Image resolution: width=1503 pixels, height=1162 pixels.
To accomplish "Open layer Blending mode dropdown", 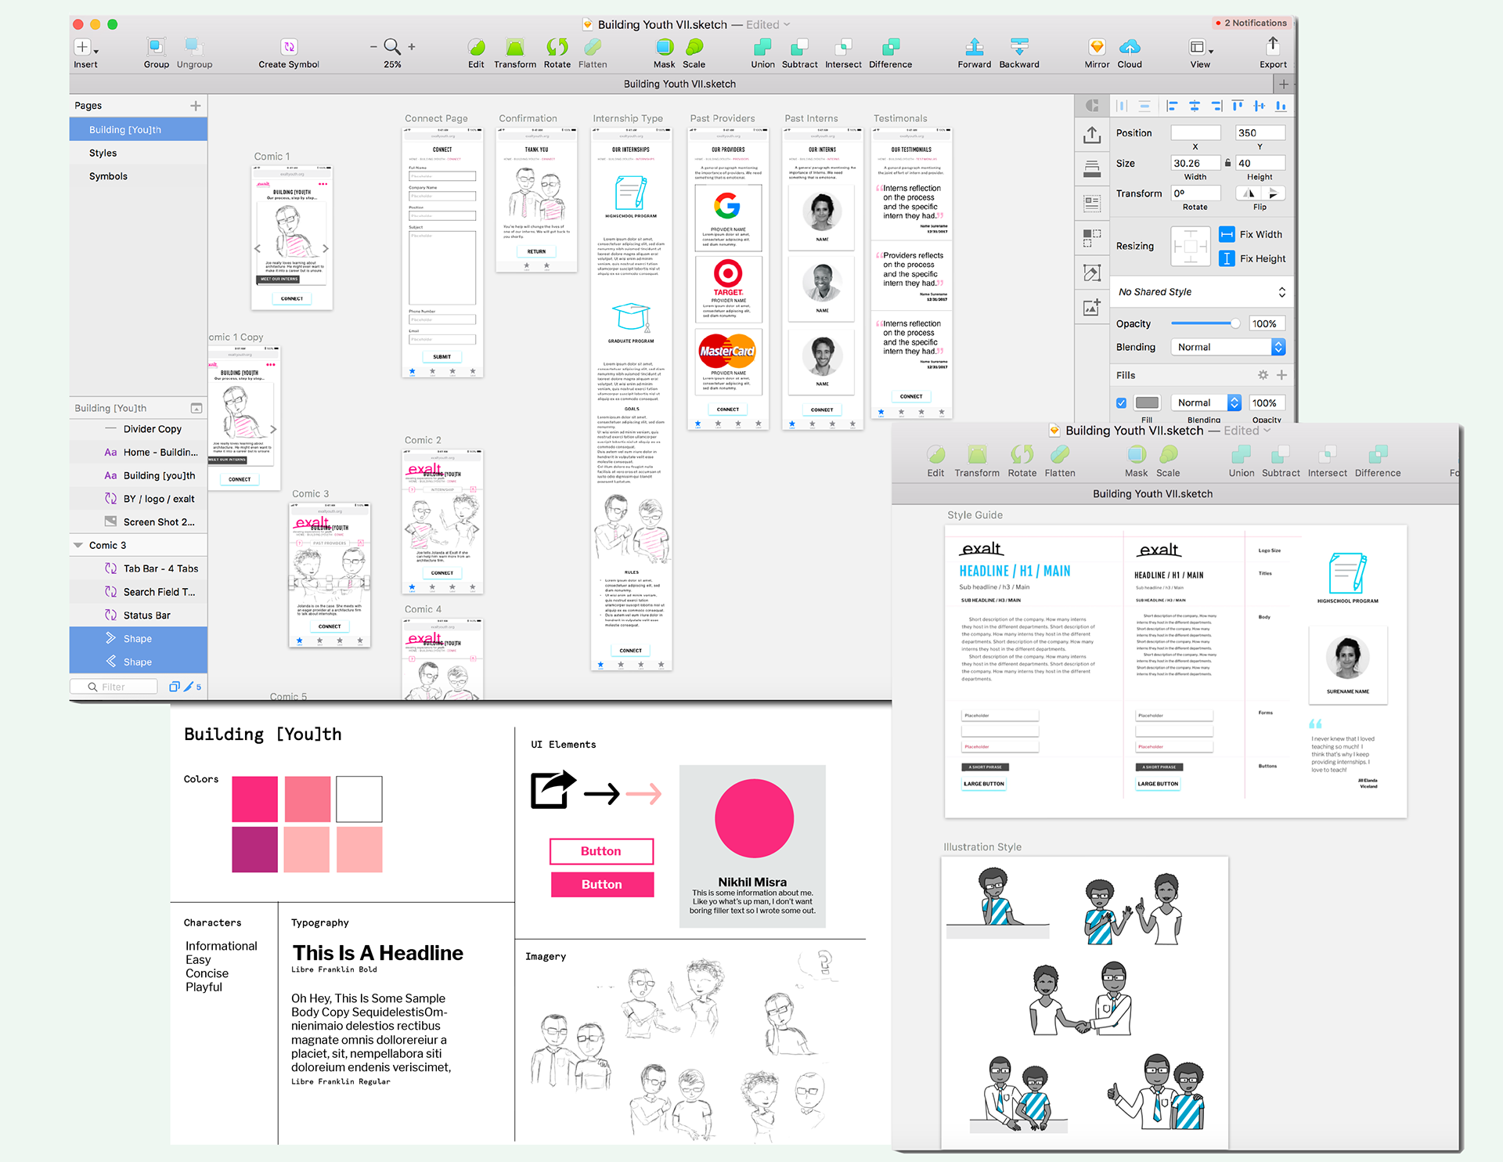I will click(x=1227, y=347).
